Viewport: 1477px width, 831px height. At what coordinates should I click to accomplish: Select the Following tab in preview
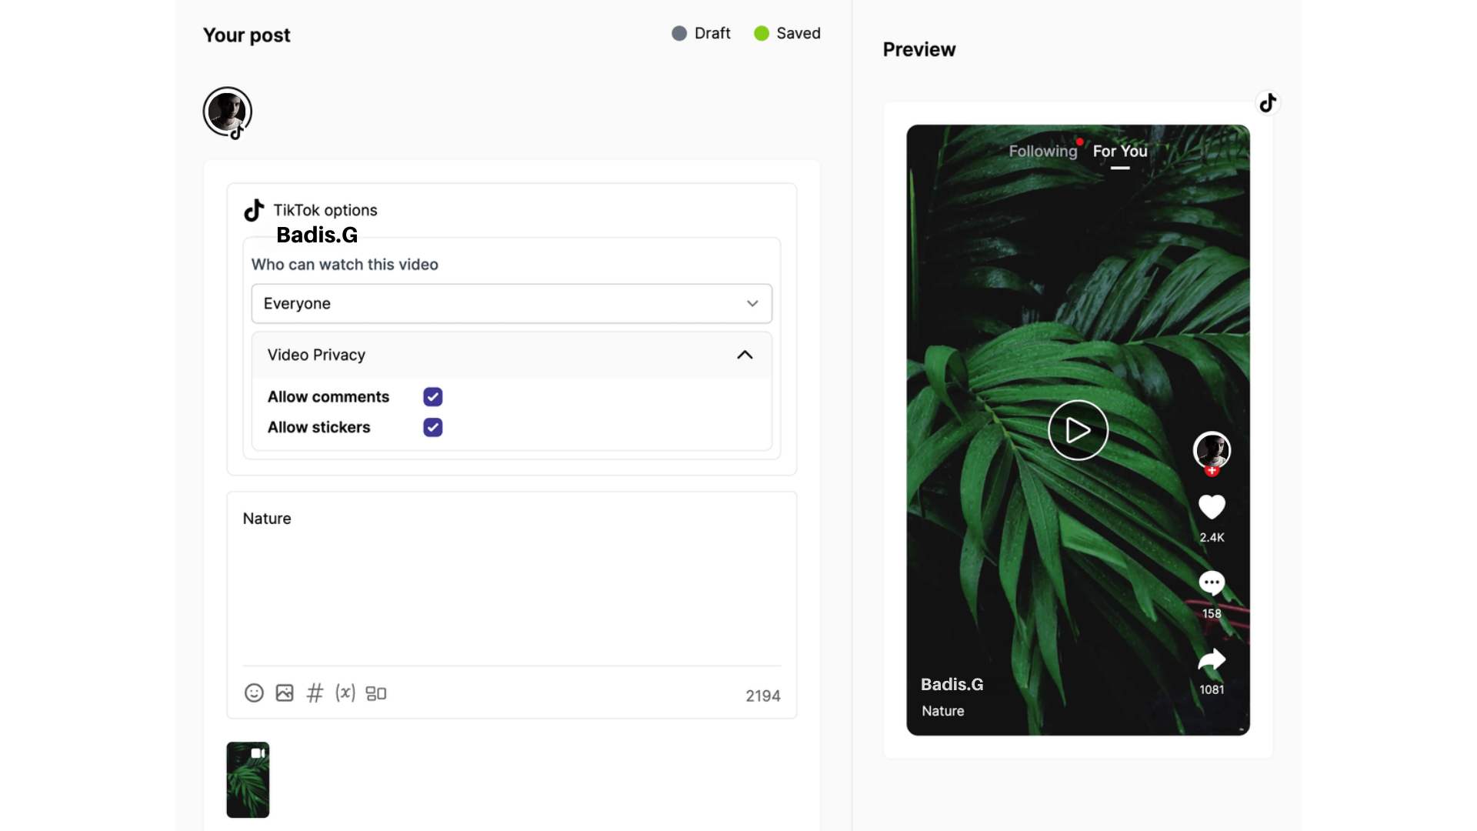coord(1043,150)
